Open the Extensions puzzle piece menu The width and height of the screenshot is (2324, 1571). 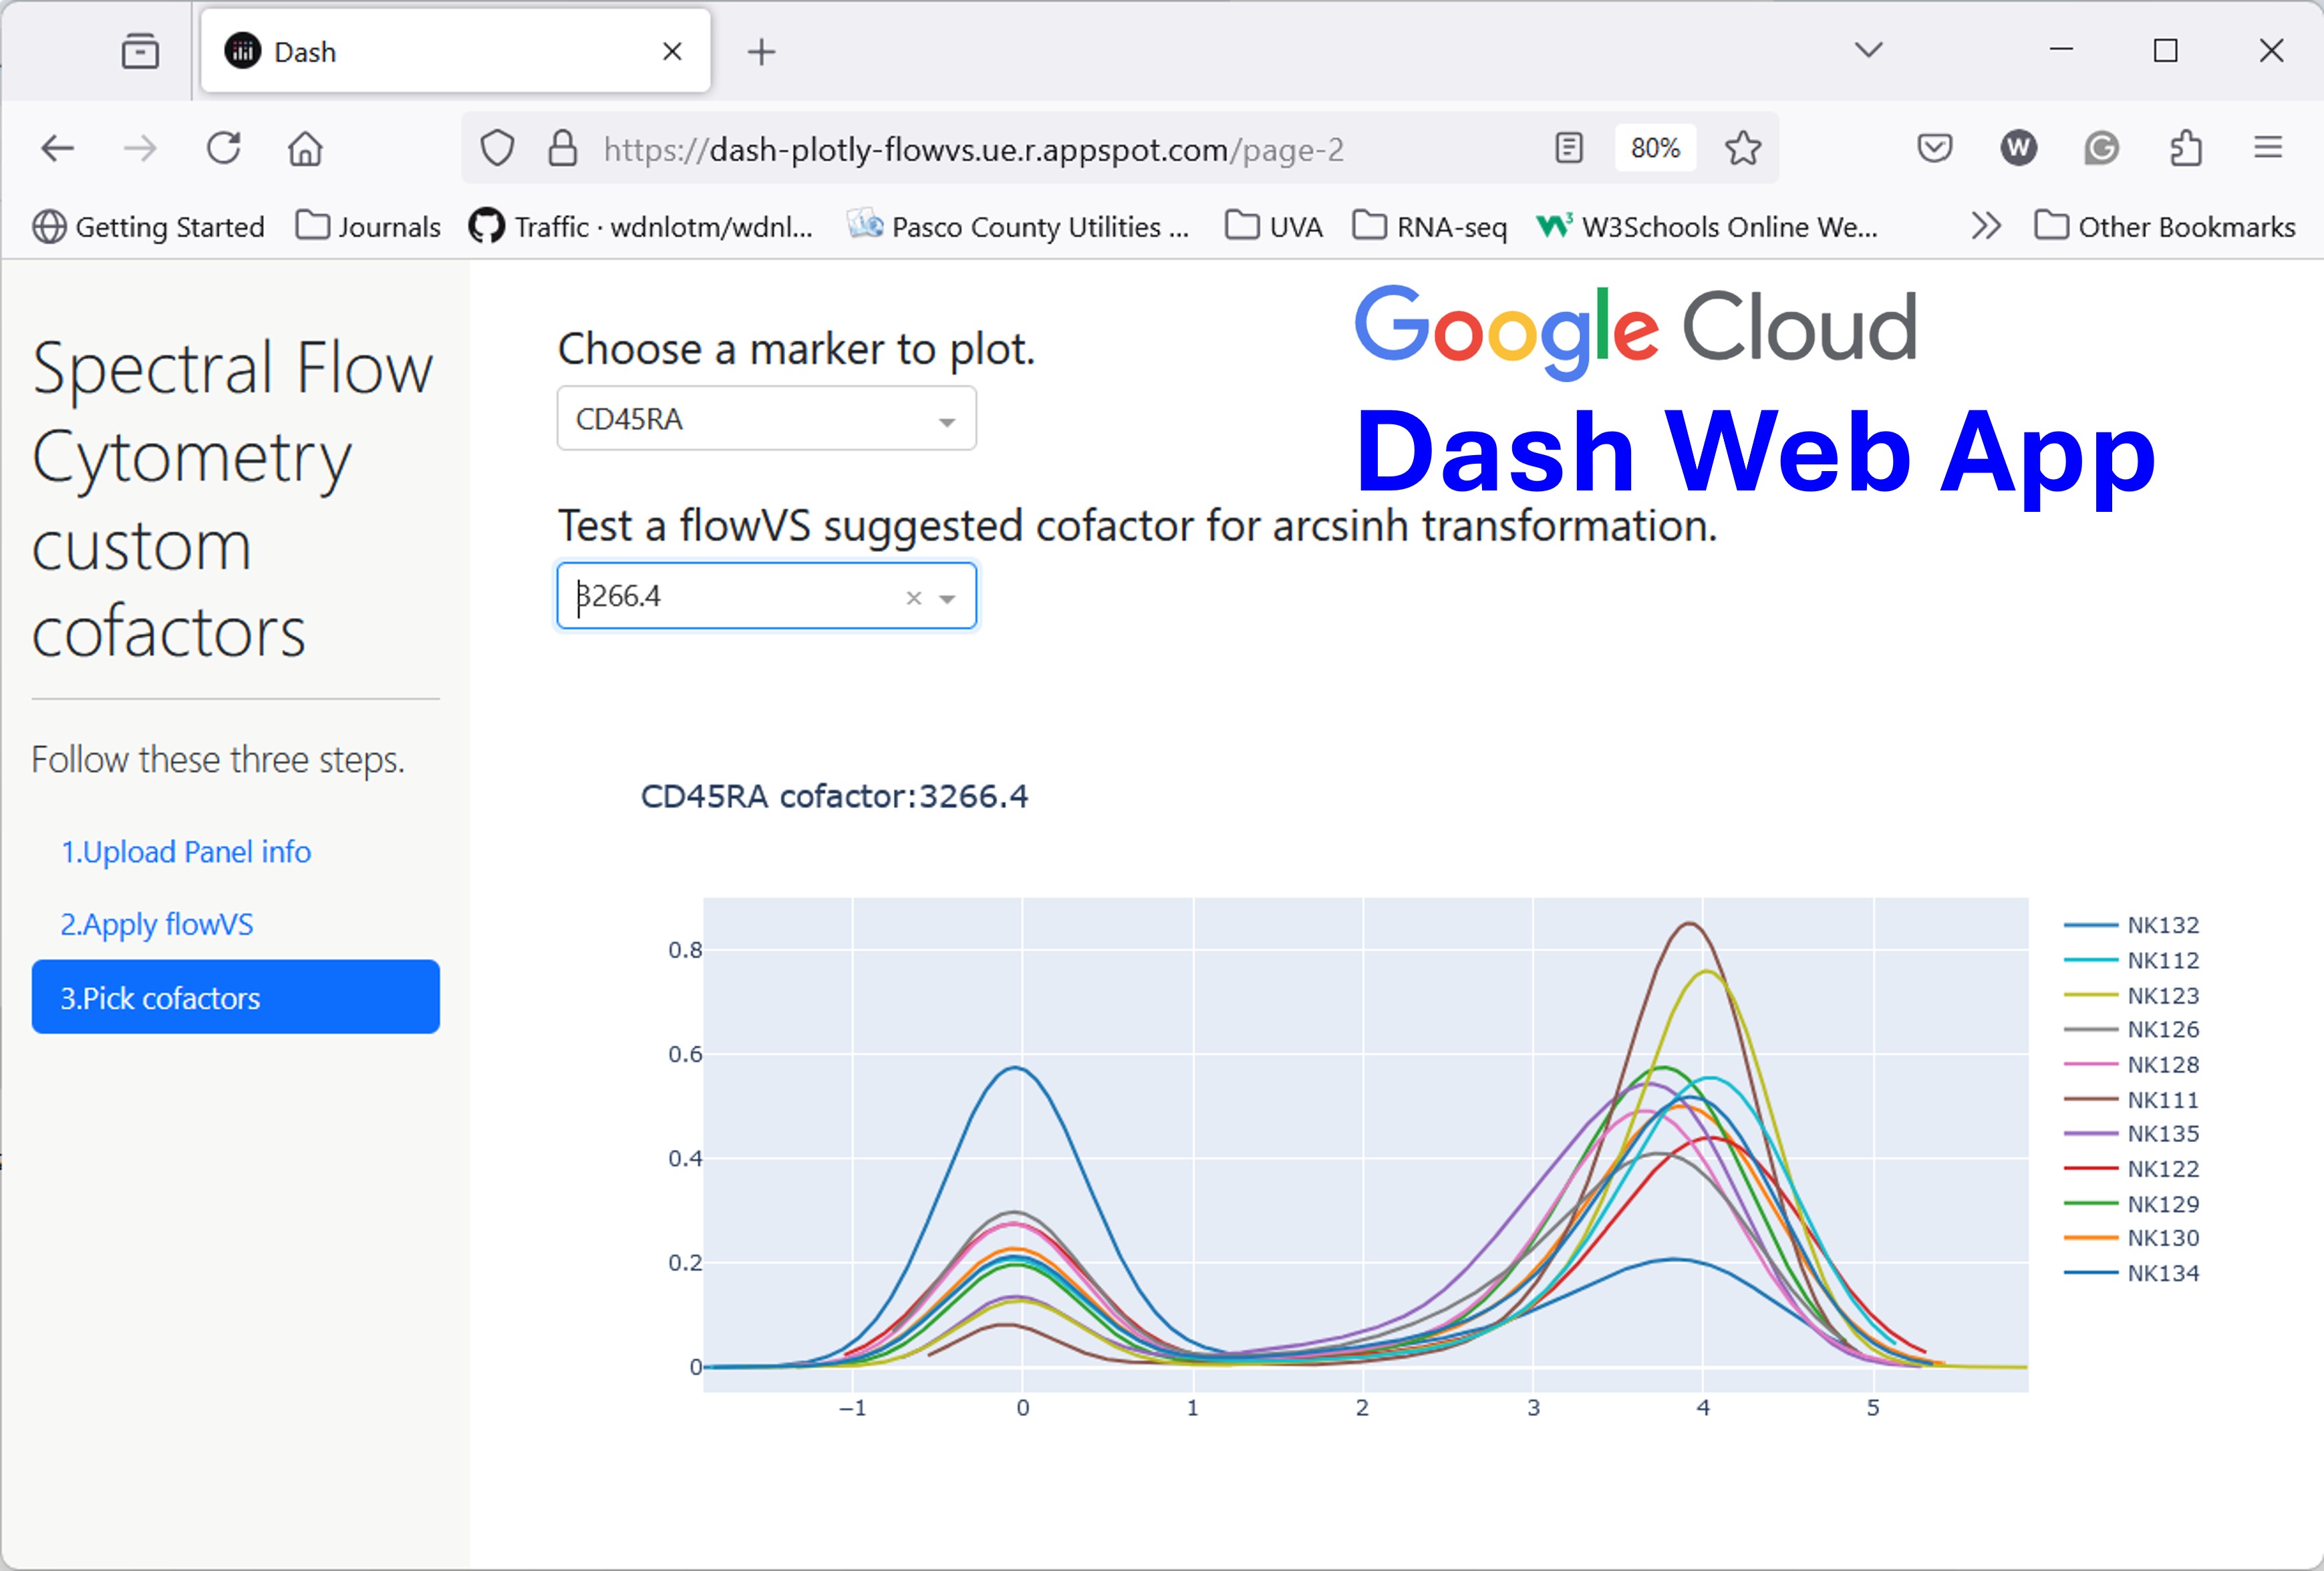[x=2186, y=149]
